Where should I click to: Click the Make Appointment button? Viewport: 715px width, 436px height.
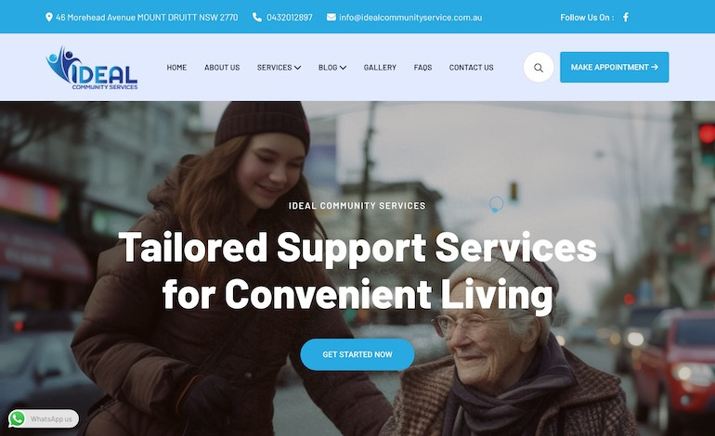point(614,67)
